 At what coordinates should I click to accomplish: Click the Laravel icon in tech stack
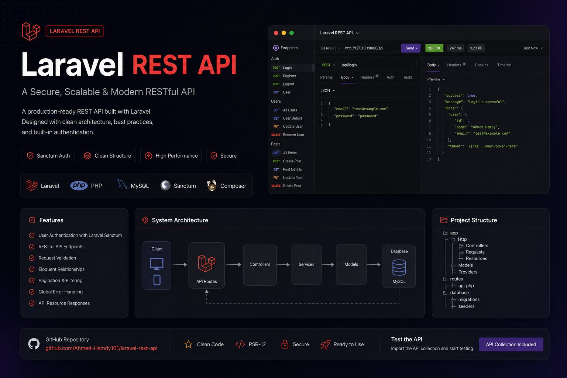click(x=32, y=185)
